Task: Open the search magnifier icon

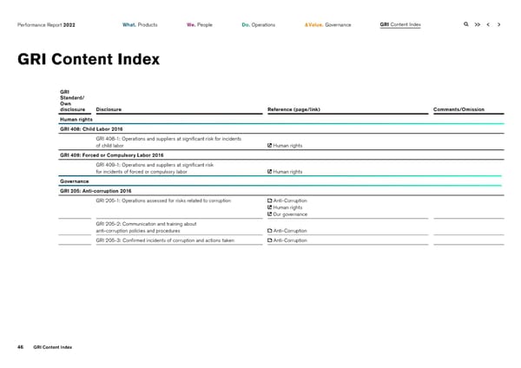Action: coord(465,24)
